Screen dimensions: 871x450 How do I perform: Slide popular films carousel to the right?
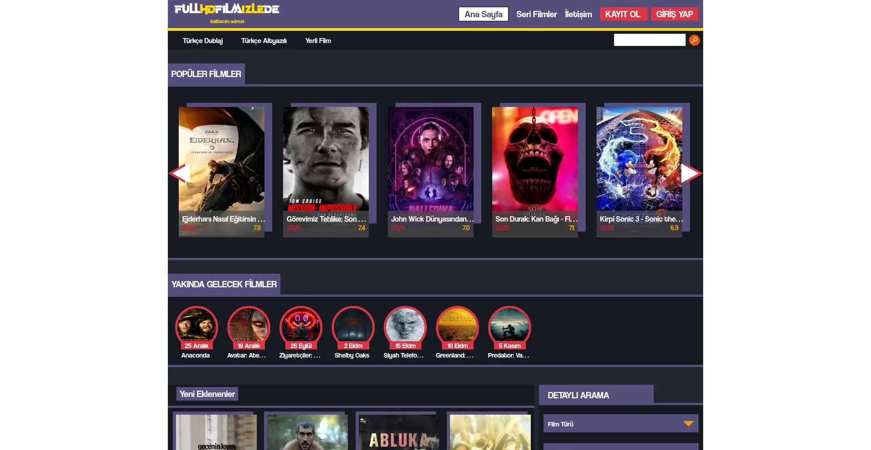691,173
